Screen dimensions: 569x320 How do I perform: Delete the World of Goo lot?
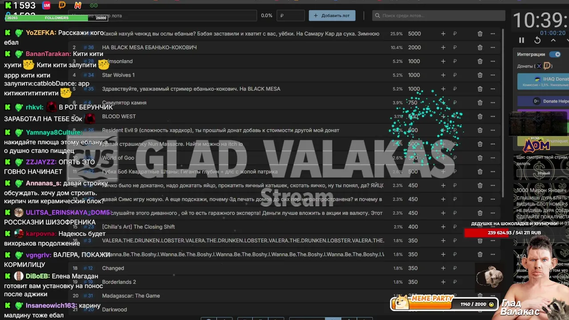[x=480, y=158]
